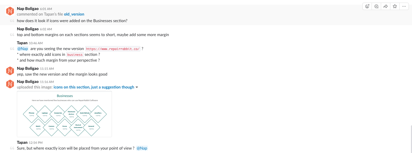The image size is (412, 153).
Task: Open 'icons on this section' image title link
Action: (x=94, y=87)
